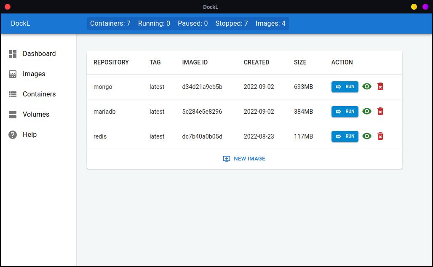Click the TAG column header
The image size is (433, 267).
tap(155, 62)
